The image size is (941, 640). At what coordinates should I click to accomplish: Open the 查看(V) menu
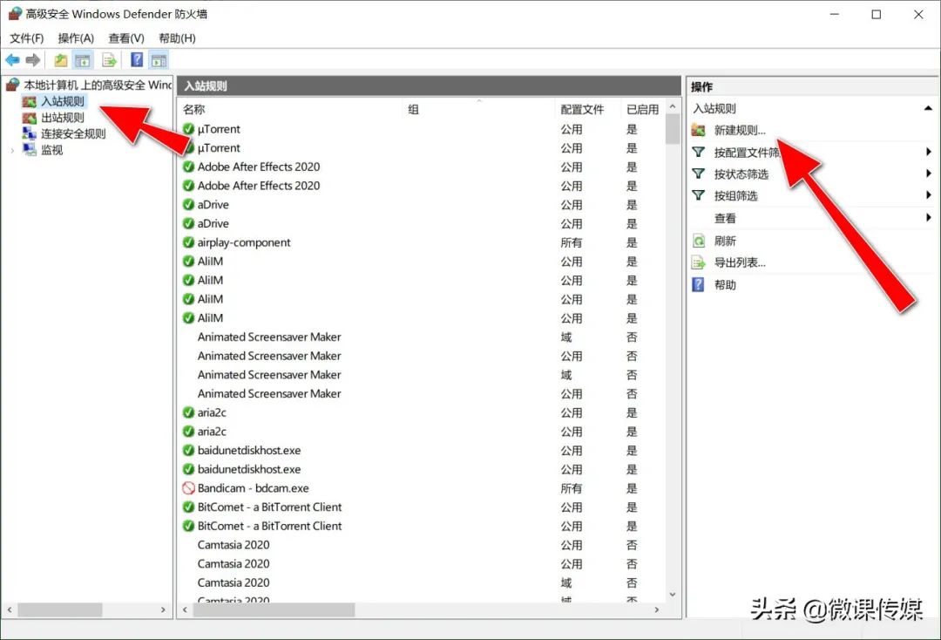tap(126, 38)
